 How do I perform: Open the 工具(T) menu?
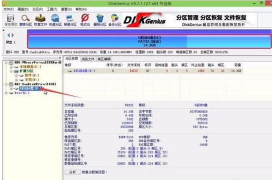(x=52, y=9)
